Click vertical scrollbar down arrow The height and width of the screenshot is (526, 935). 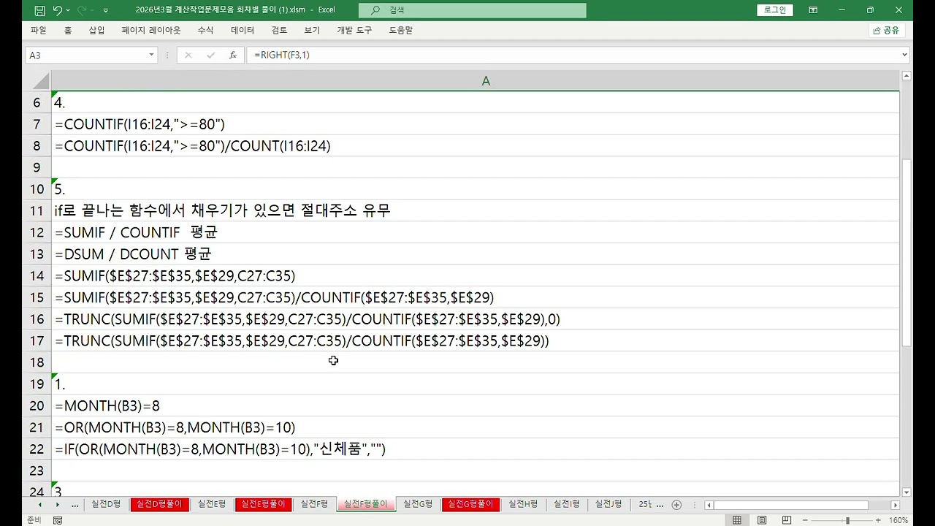tap(907, 492)
